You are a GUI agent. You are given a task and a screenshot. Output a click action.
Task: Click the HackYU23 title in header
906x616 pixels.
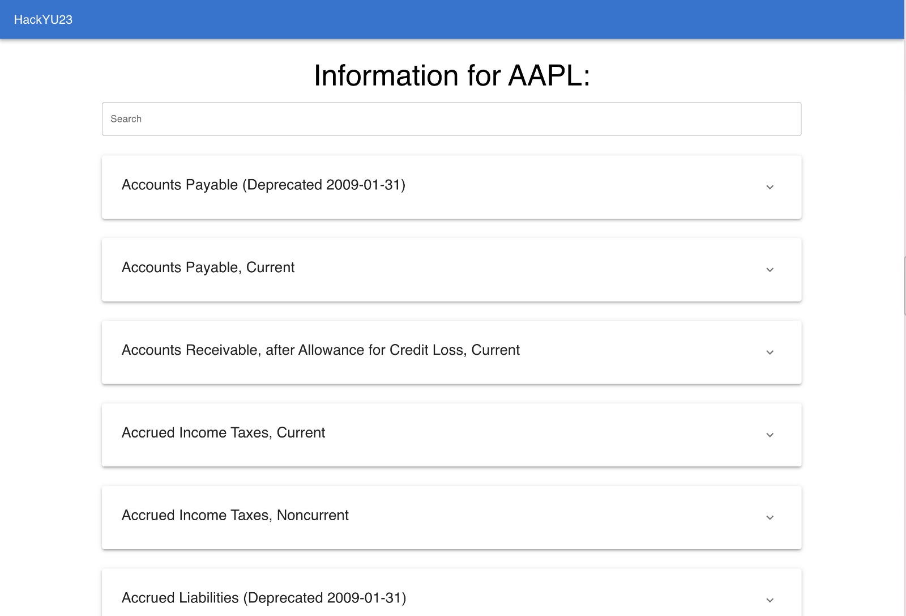(x=43, y=19)
